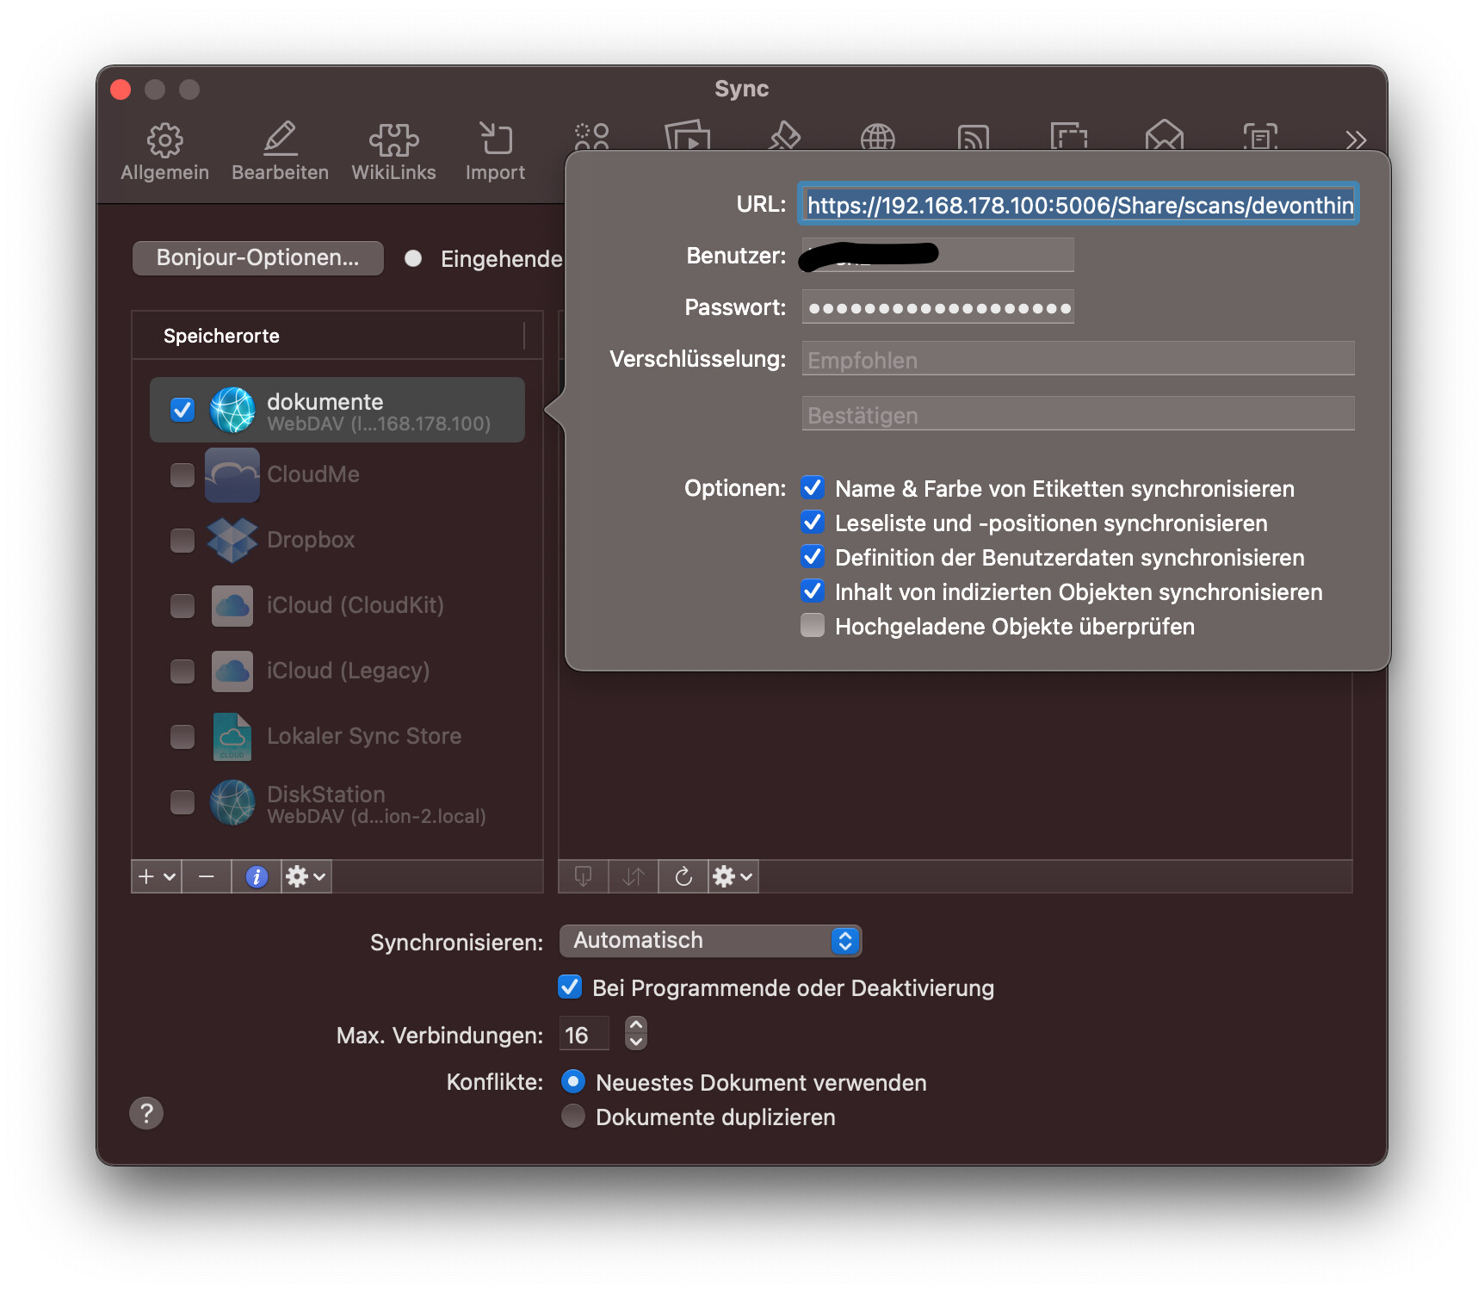Enable the CloudMe location checkbox

[x=182, y=475]
